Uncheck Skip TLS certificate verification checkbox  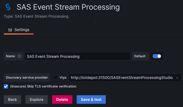[x=6, y=86]
